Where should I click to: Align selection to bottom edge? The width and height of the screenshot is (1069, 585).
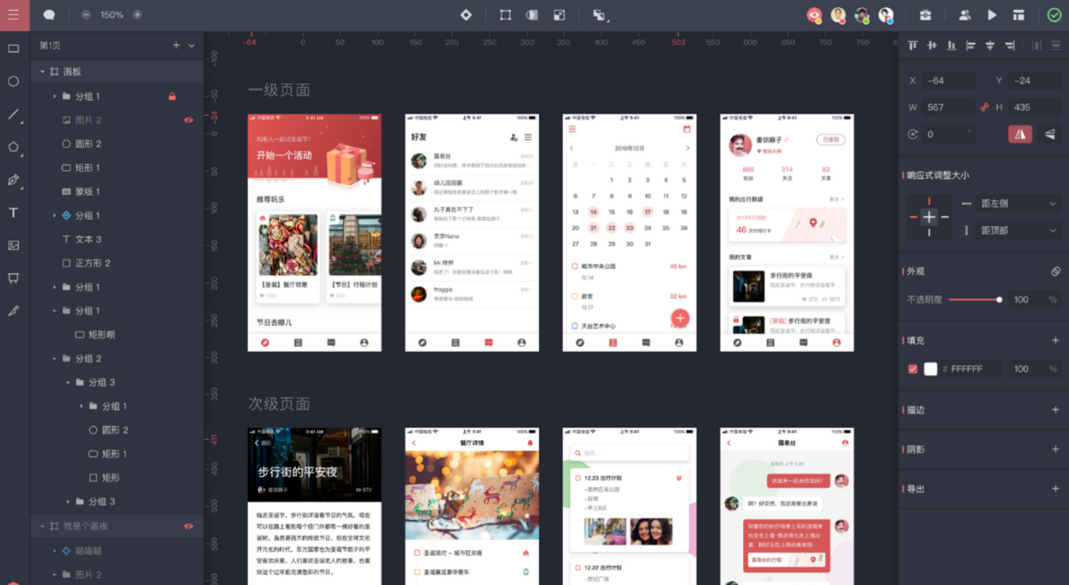tap(951, 45)
